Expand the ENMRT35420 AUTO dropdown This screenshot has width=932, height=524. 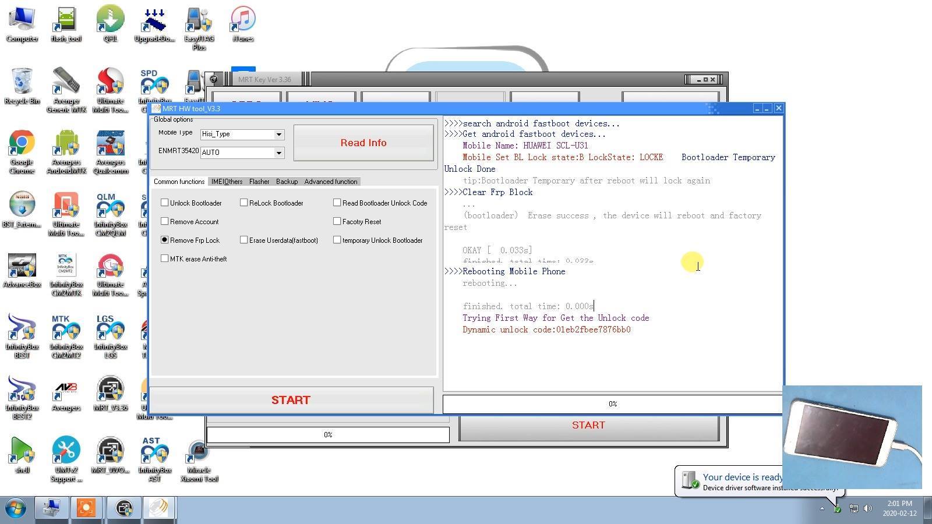click(x=279, y=153)
